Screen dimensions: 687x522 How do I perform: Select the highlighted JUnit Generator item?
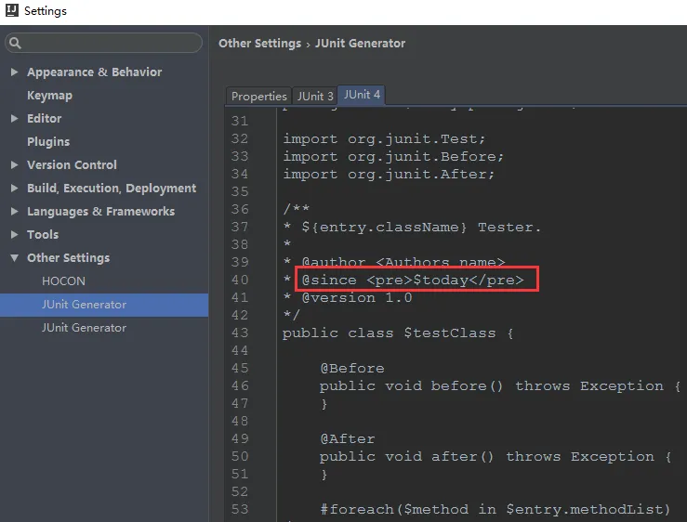84,305
